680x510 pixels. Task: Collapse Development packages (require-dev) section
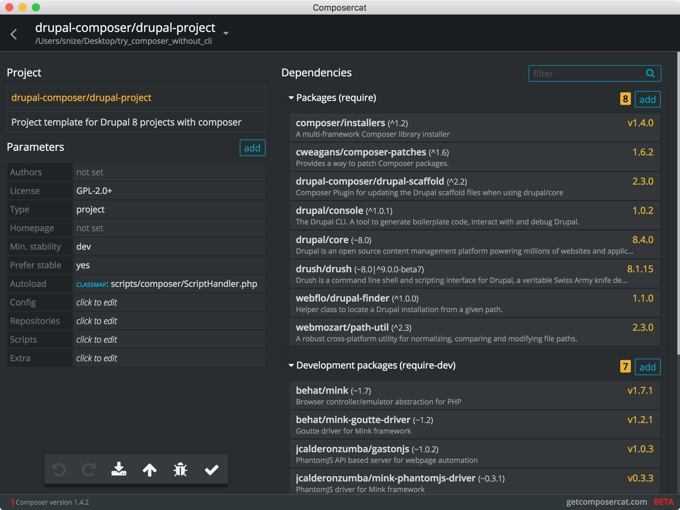(291, 366)
